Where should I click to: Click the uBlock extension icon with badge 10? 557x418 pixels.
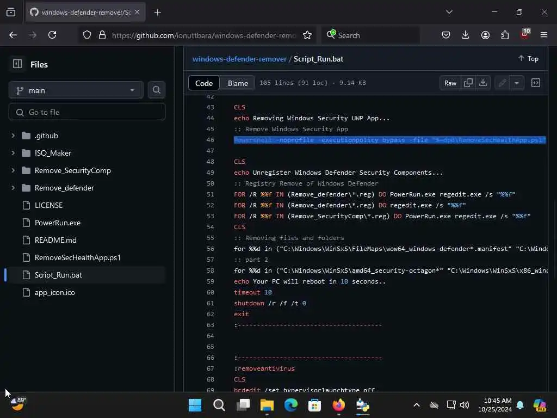tap(525, 34)
